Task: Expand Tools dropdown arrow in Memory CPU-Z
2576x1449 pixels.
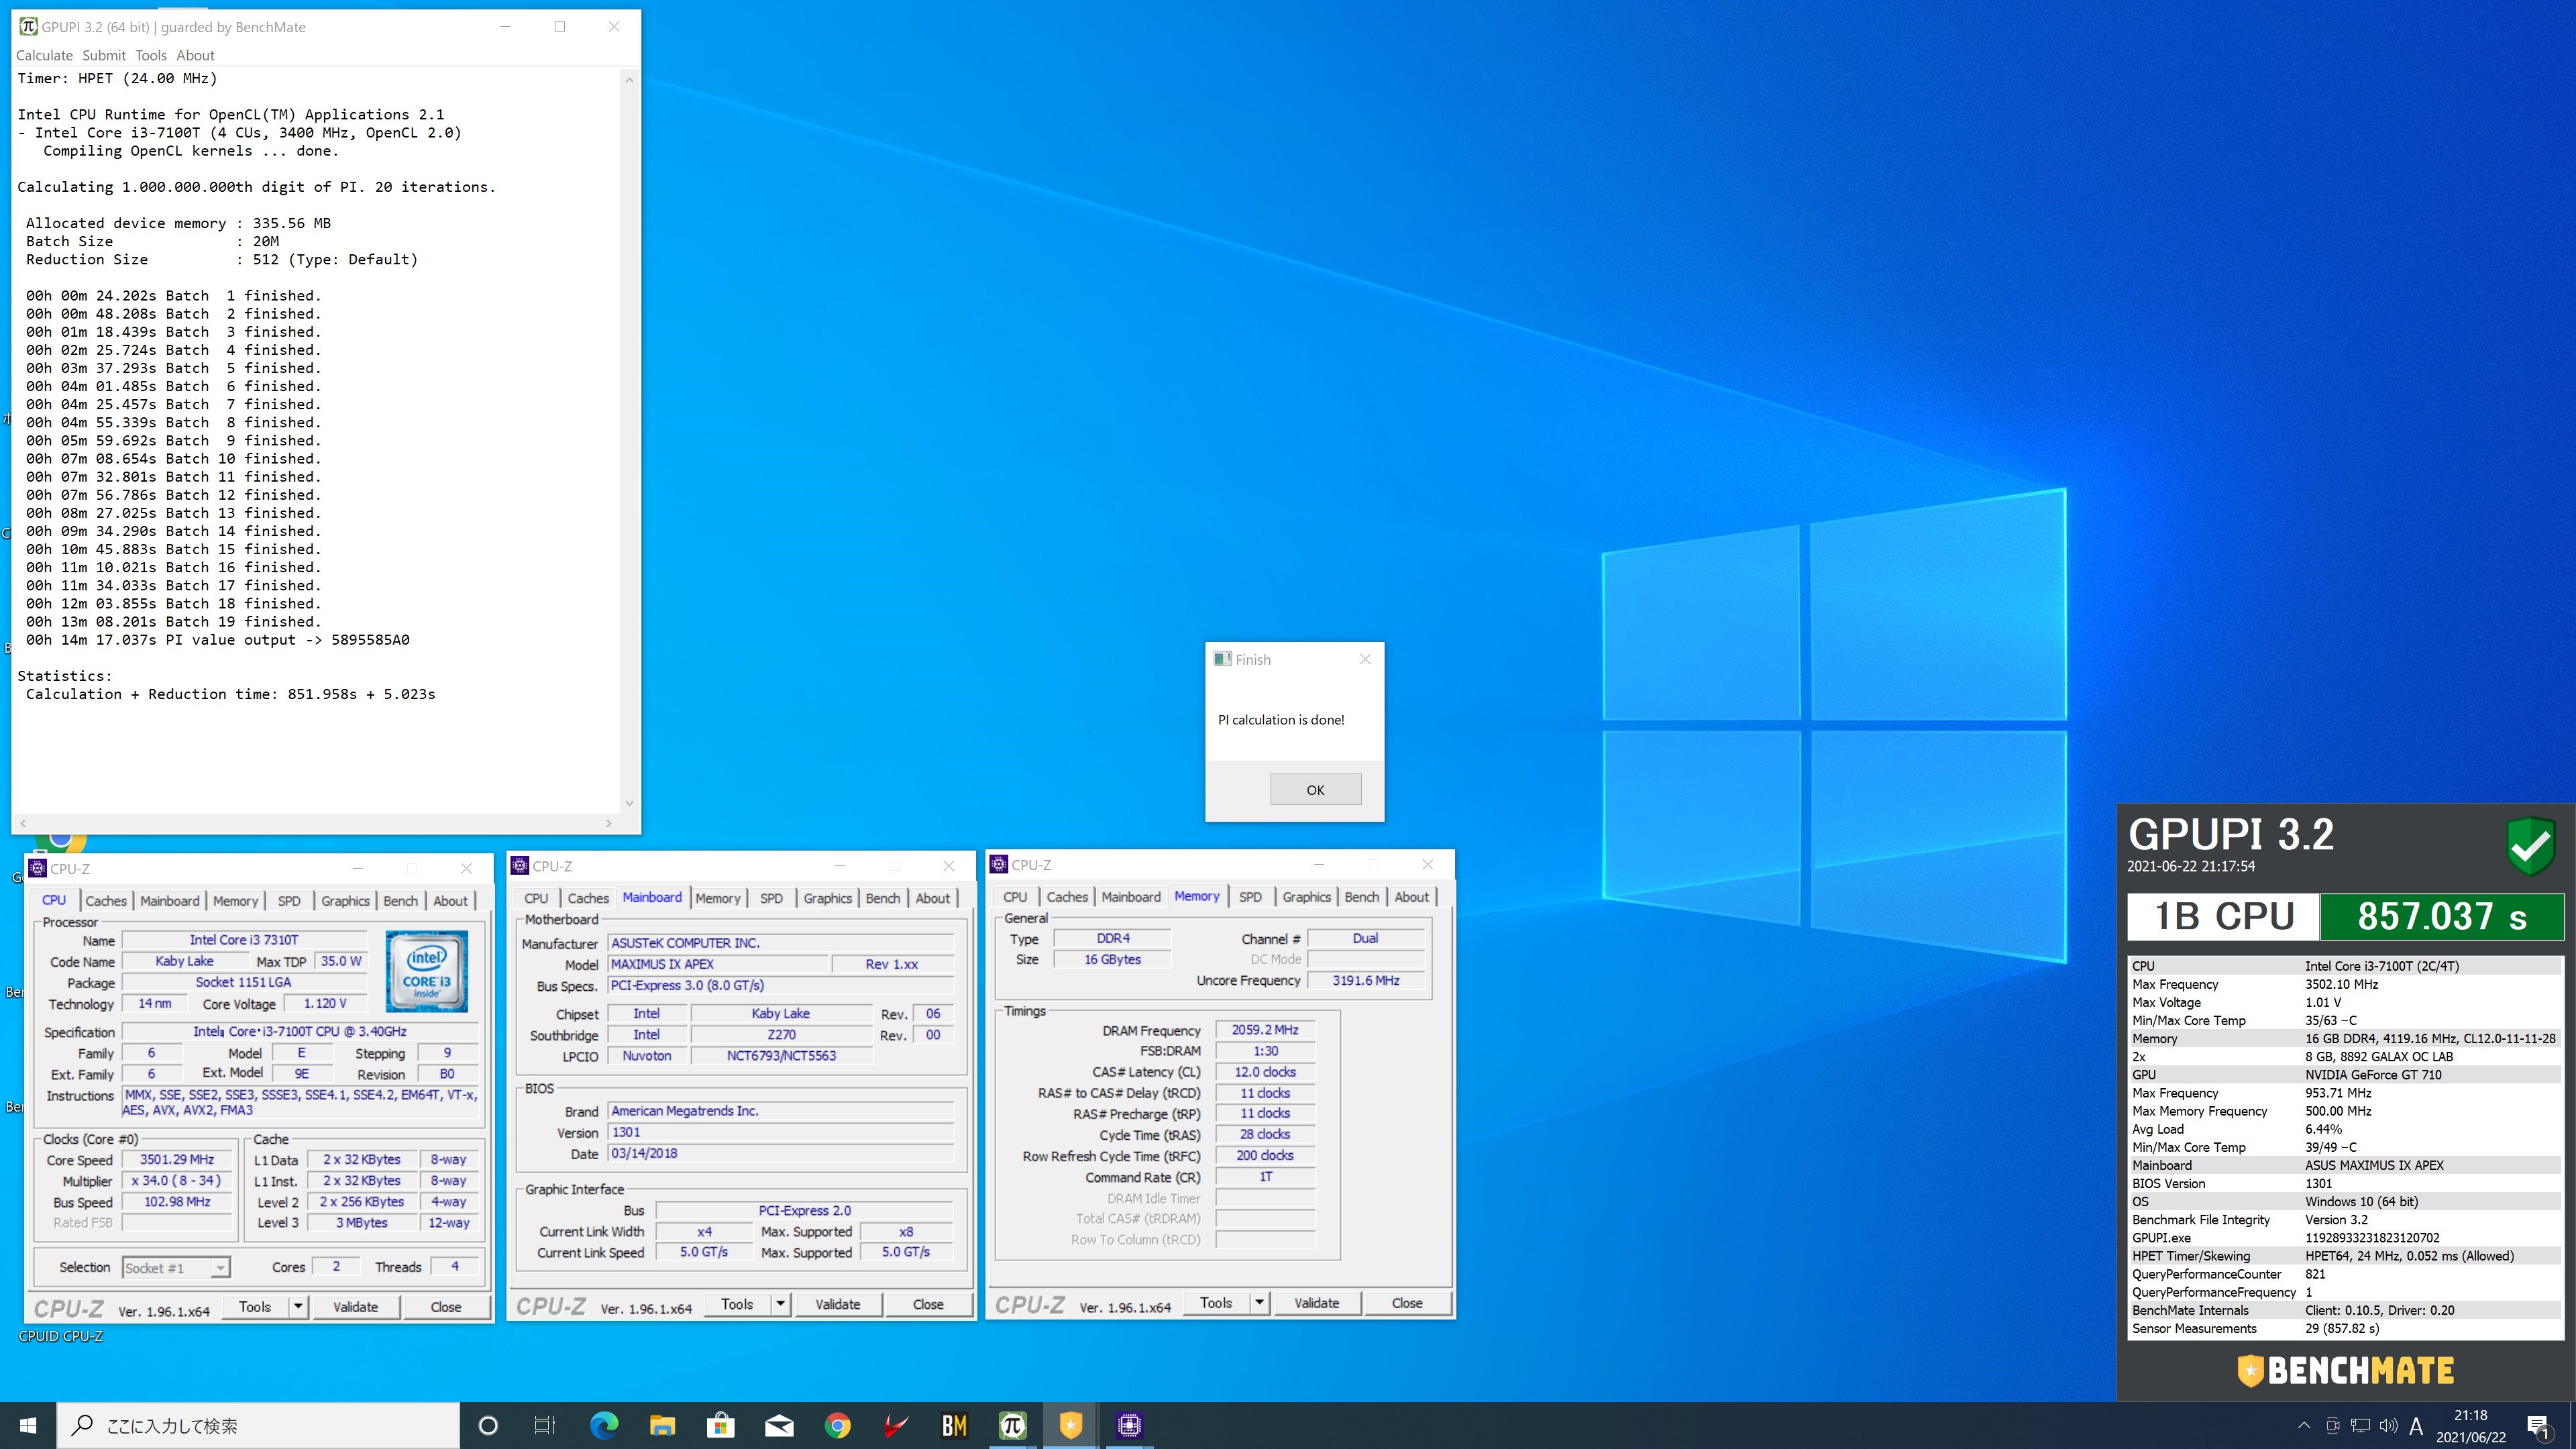Action: (1259, 1303)
